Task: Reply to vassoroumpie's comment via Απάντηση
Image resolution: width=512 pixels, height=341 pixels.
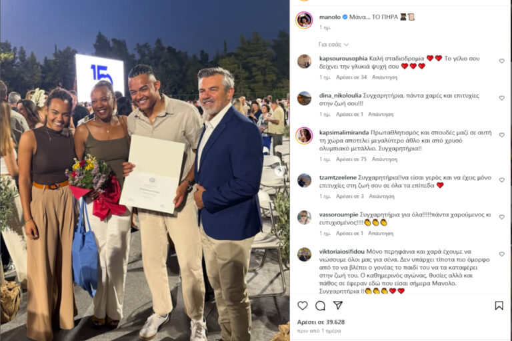Action: (381, 233)
